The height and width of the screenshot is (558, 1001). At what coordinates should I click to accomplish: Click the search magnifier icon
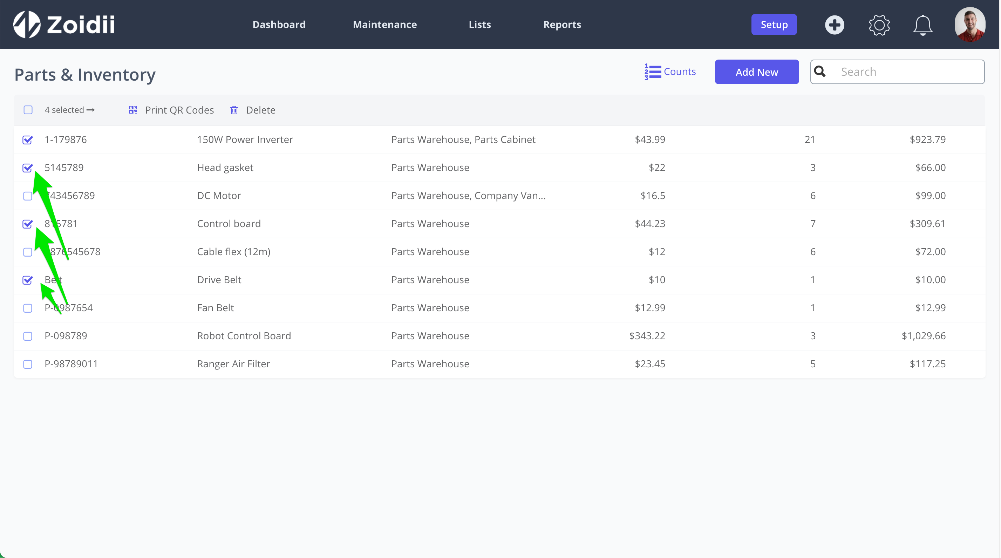click(820, 72)
